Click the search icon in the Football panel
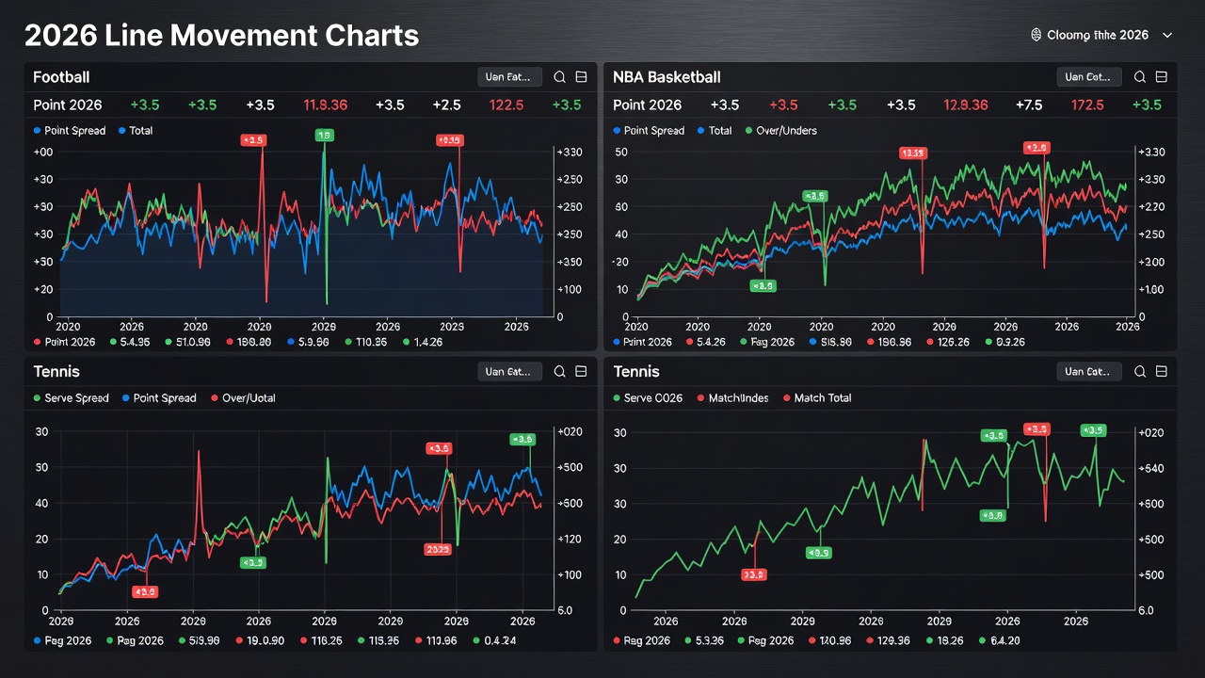 [x=560, y=77]
